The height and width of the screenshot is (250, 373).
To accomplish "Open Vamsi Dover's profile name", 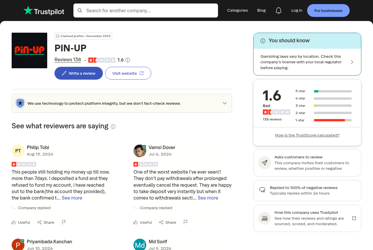I will click(162, 147).
